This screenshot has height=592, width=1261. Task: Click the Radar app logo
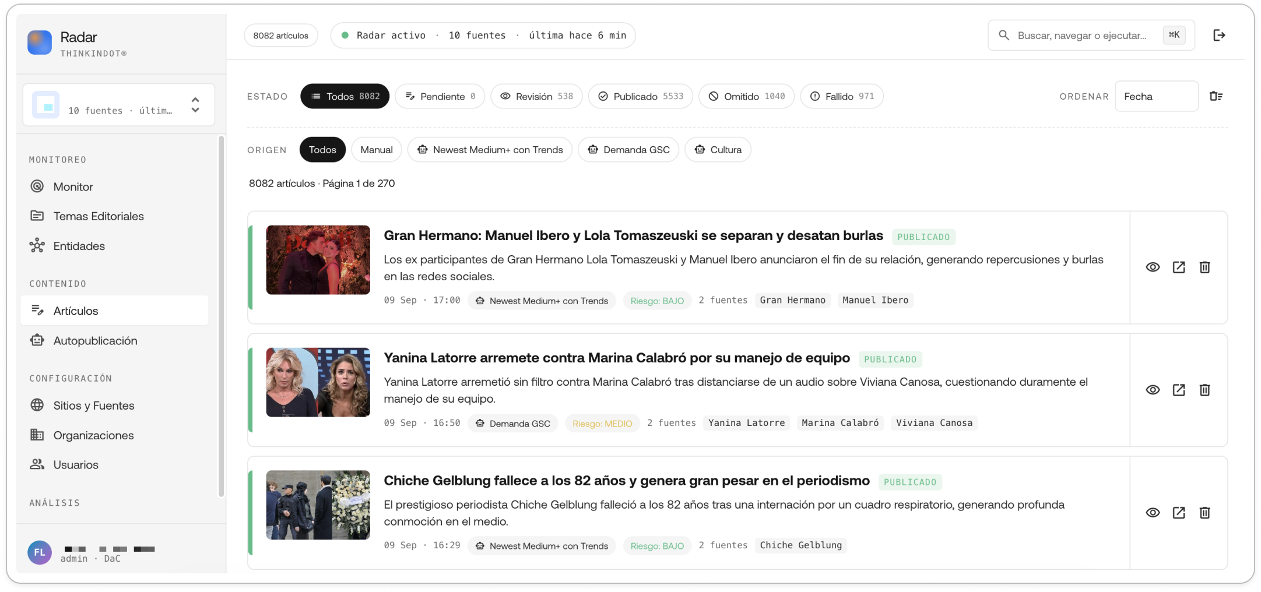point(40,43)
